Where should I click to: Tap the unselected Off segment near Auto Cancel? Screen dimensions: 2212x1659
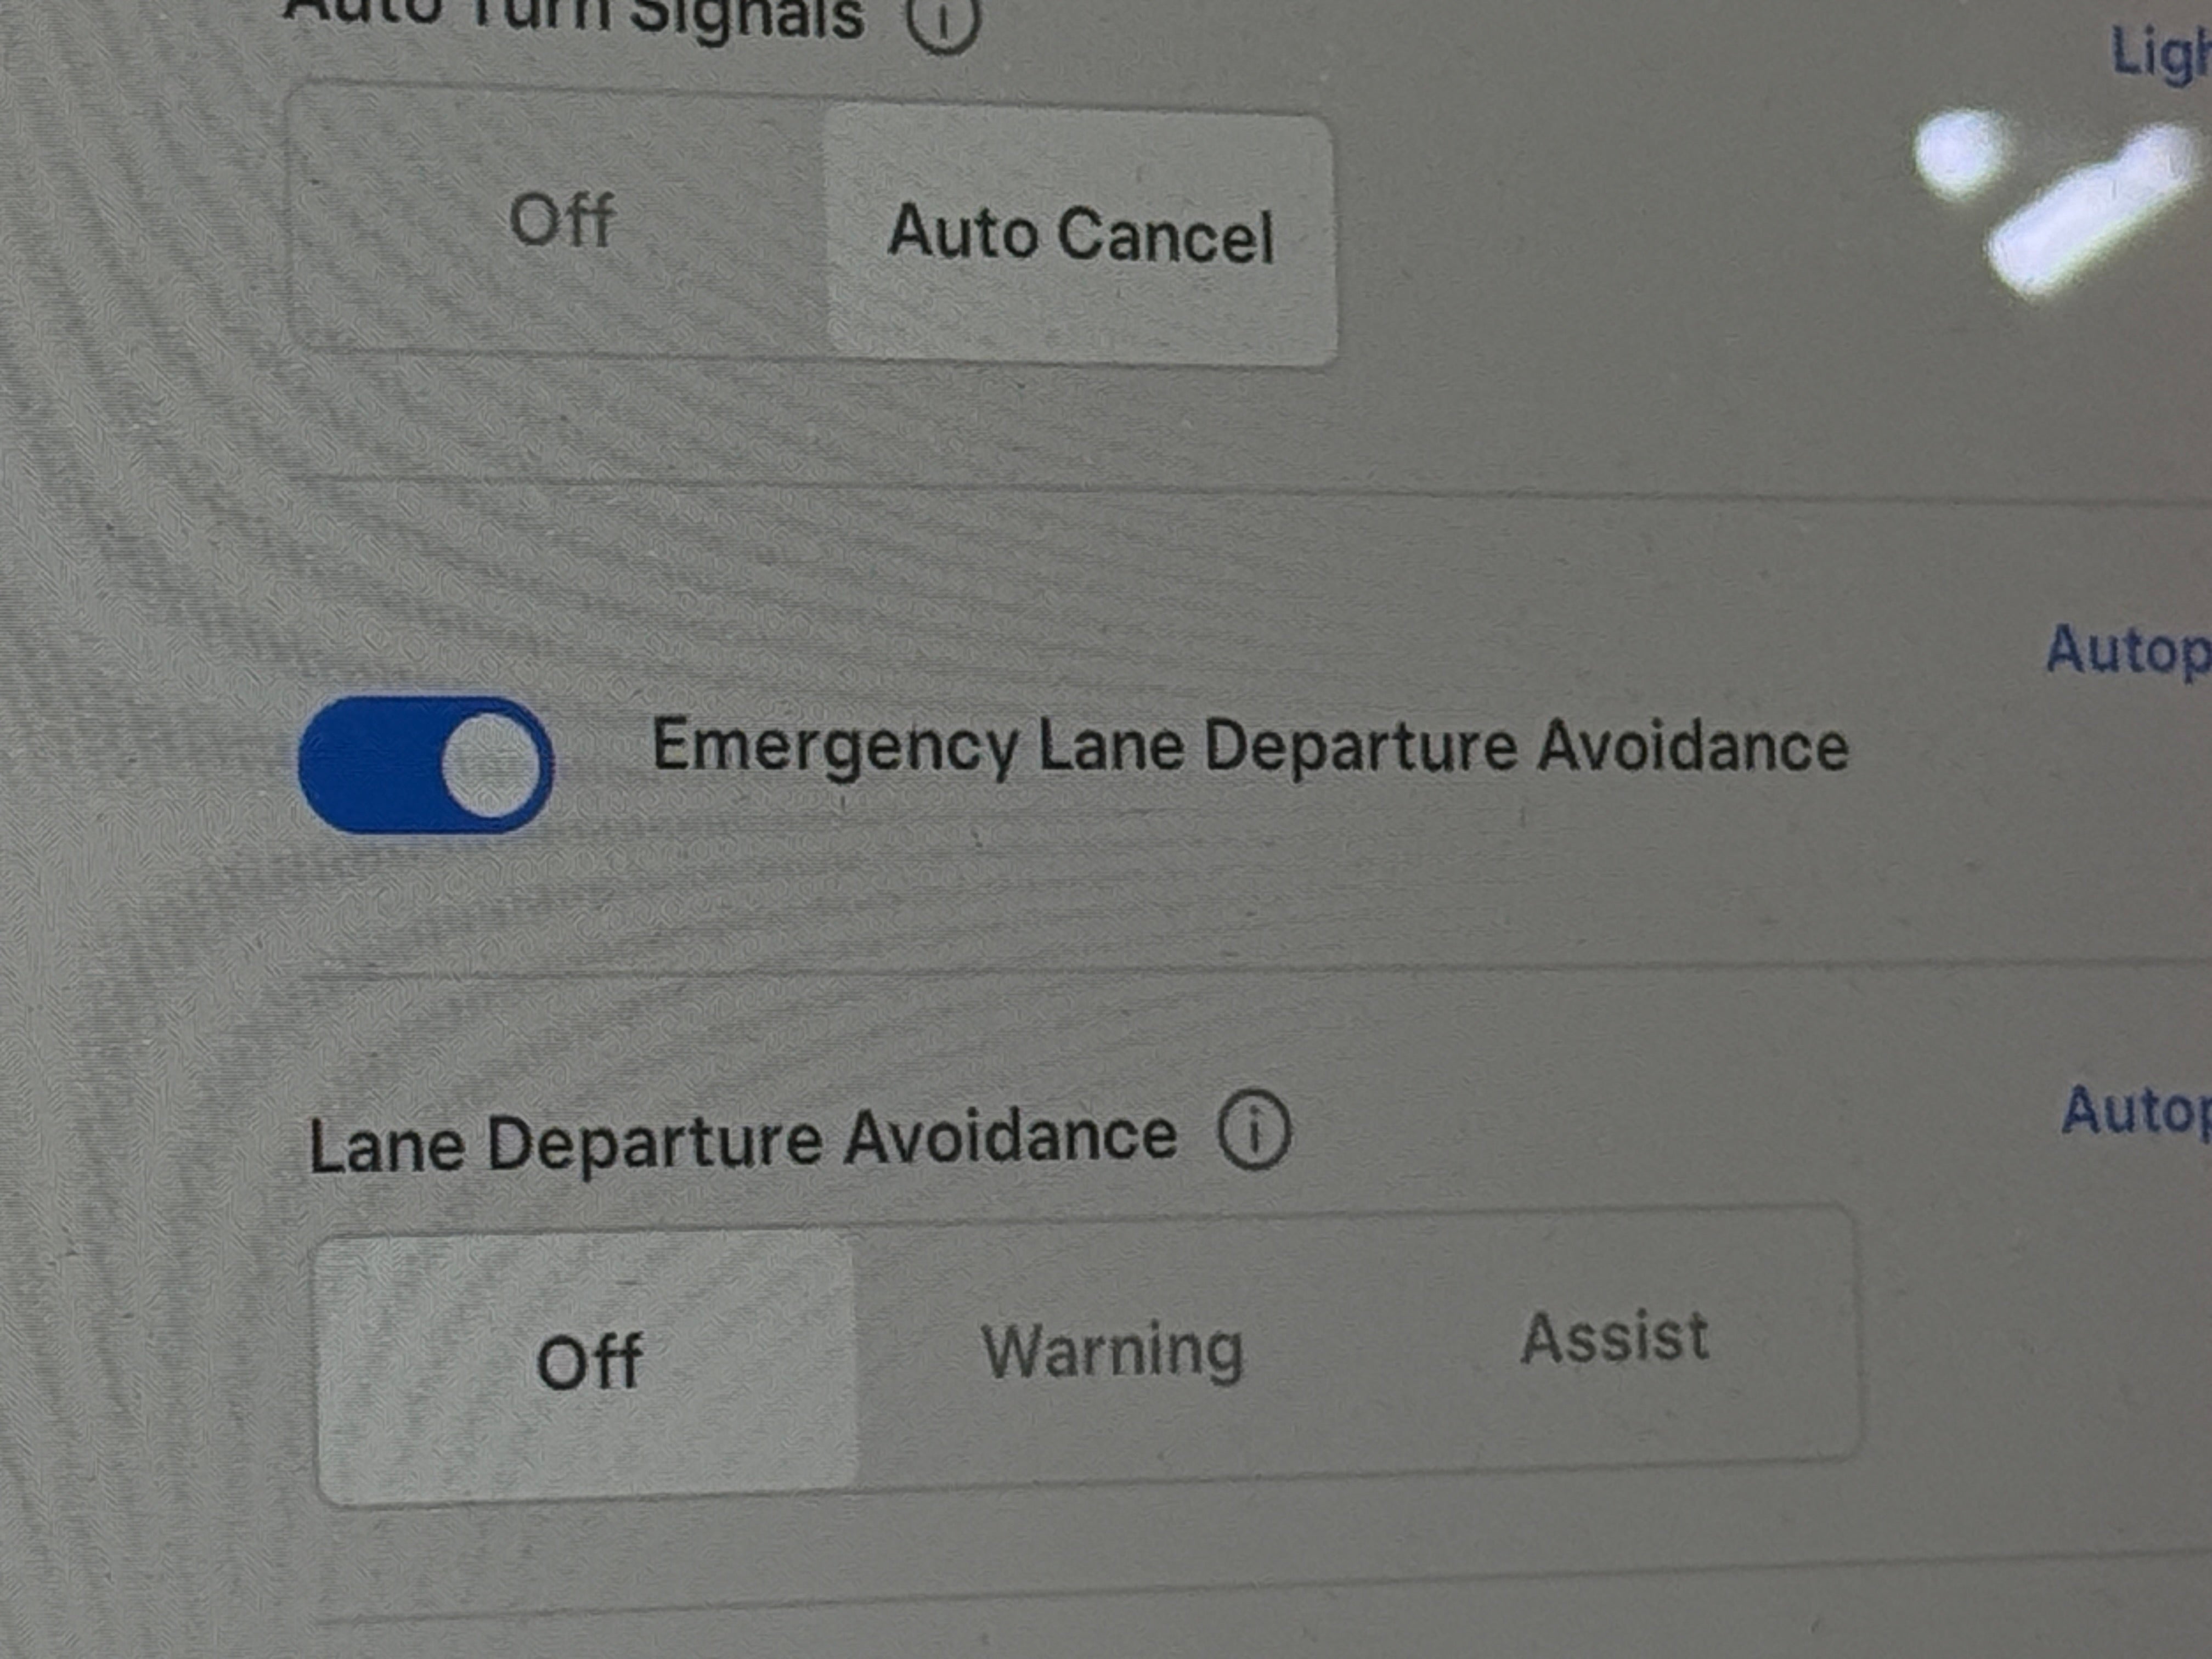tap(561, 220)
